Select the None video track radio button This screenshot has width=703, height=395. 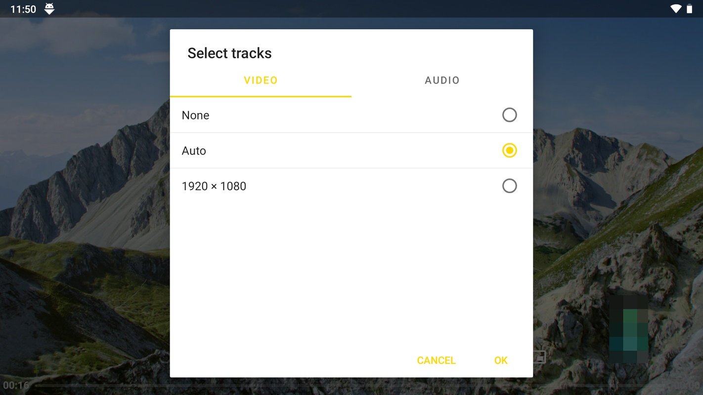509,115
